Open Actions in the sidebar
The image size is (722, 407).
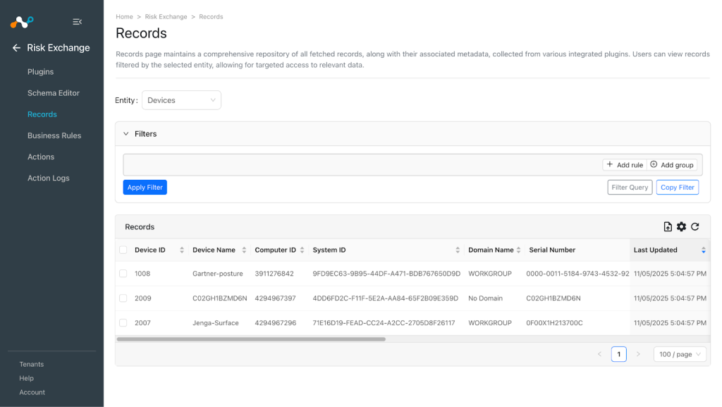pyautogui.click(x=41, y=157)
